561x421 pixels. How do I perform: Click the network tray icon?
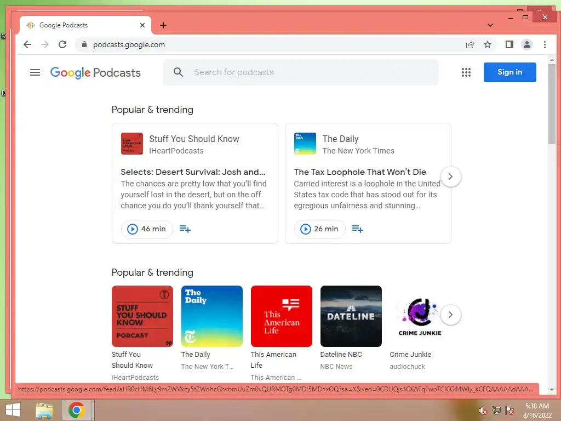(496, 410)
